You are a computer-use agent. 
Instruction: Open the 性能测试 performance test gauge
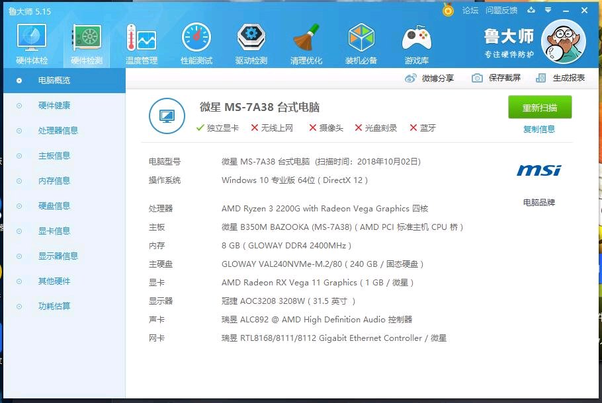coord(196,44)
